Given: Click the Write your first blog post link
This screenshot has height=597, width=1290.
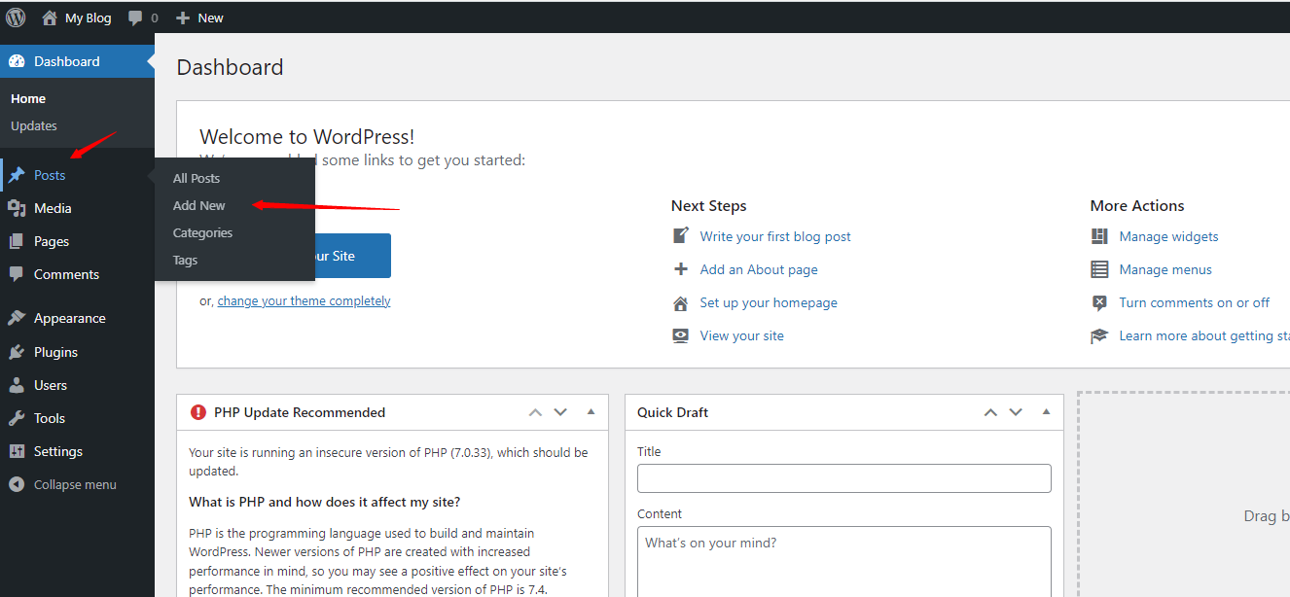Looking at the screenshot, I should click(775, 236).
